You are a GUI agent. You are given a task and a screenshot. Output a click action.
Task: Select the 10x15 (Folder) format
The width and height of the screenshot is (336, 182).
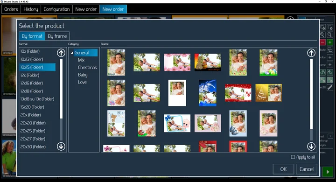(x=37, y=67)
